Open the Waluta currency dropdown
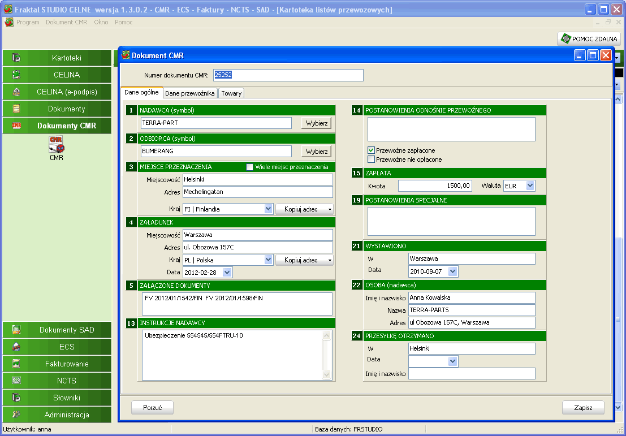The image size is (626, 436). tap(530, 185)
